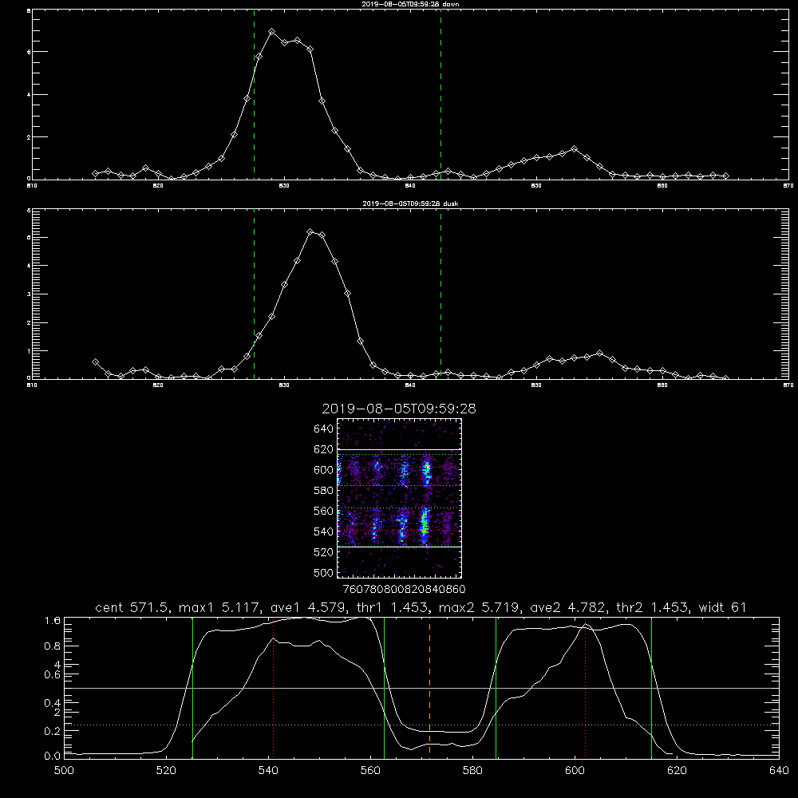Click the secondary peak diamond in the dusk plot
Viewport: 798px width, 798px height.
[599, 353]
